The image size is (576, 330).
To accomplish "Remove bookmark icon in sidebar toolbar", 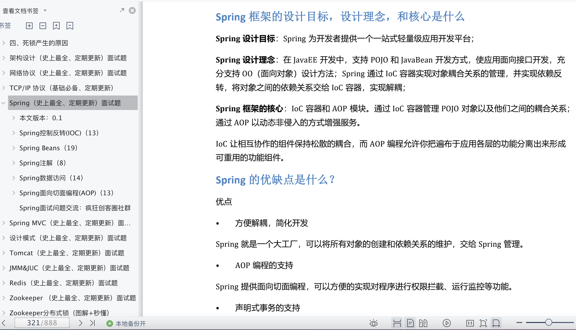I will click(x=70, y=26).
